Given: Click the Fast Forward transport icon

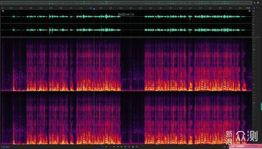Looking at the screenshot, I should (x=121, y=147).
